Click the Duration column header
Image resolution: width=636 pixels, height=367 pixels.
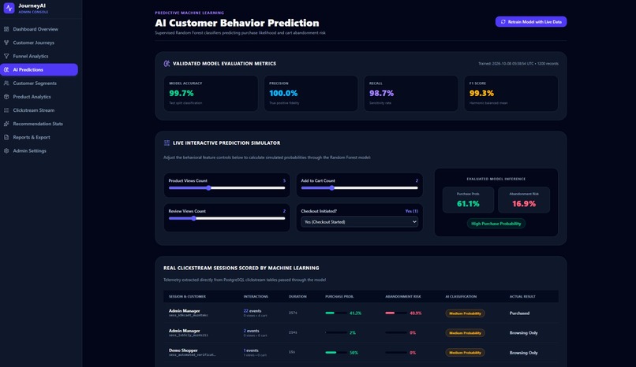[297, 296]
